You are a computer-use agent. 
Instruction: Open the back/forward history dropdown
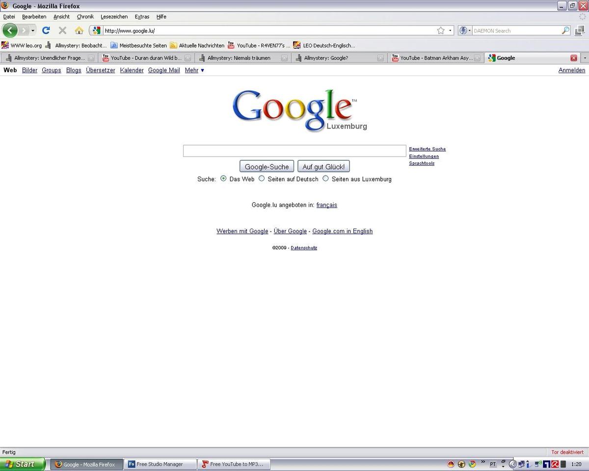point(33,30)
